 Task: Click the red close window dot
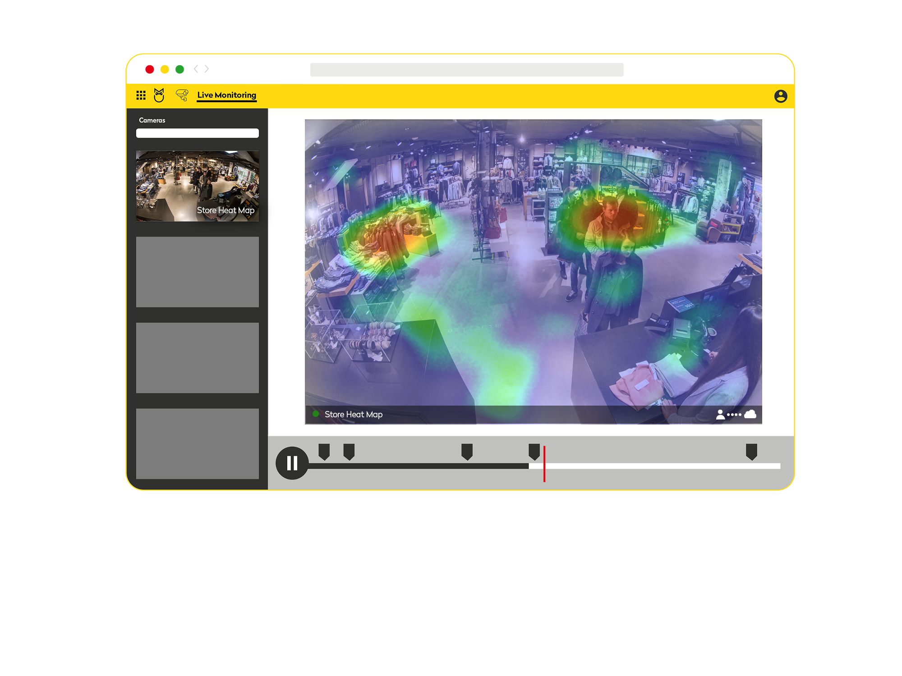click(150, 69)
